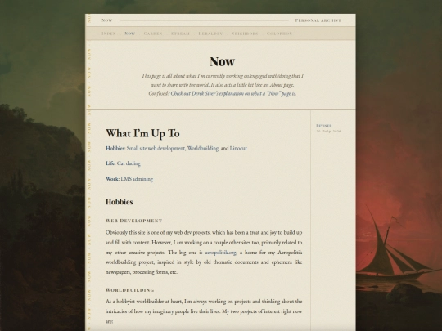Click the 'What I'm Up To' heading

coord(142,133)
